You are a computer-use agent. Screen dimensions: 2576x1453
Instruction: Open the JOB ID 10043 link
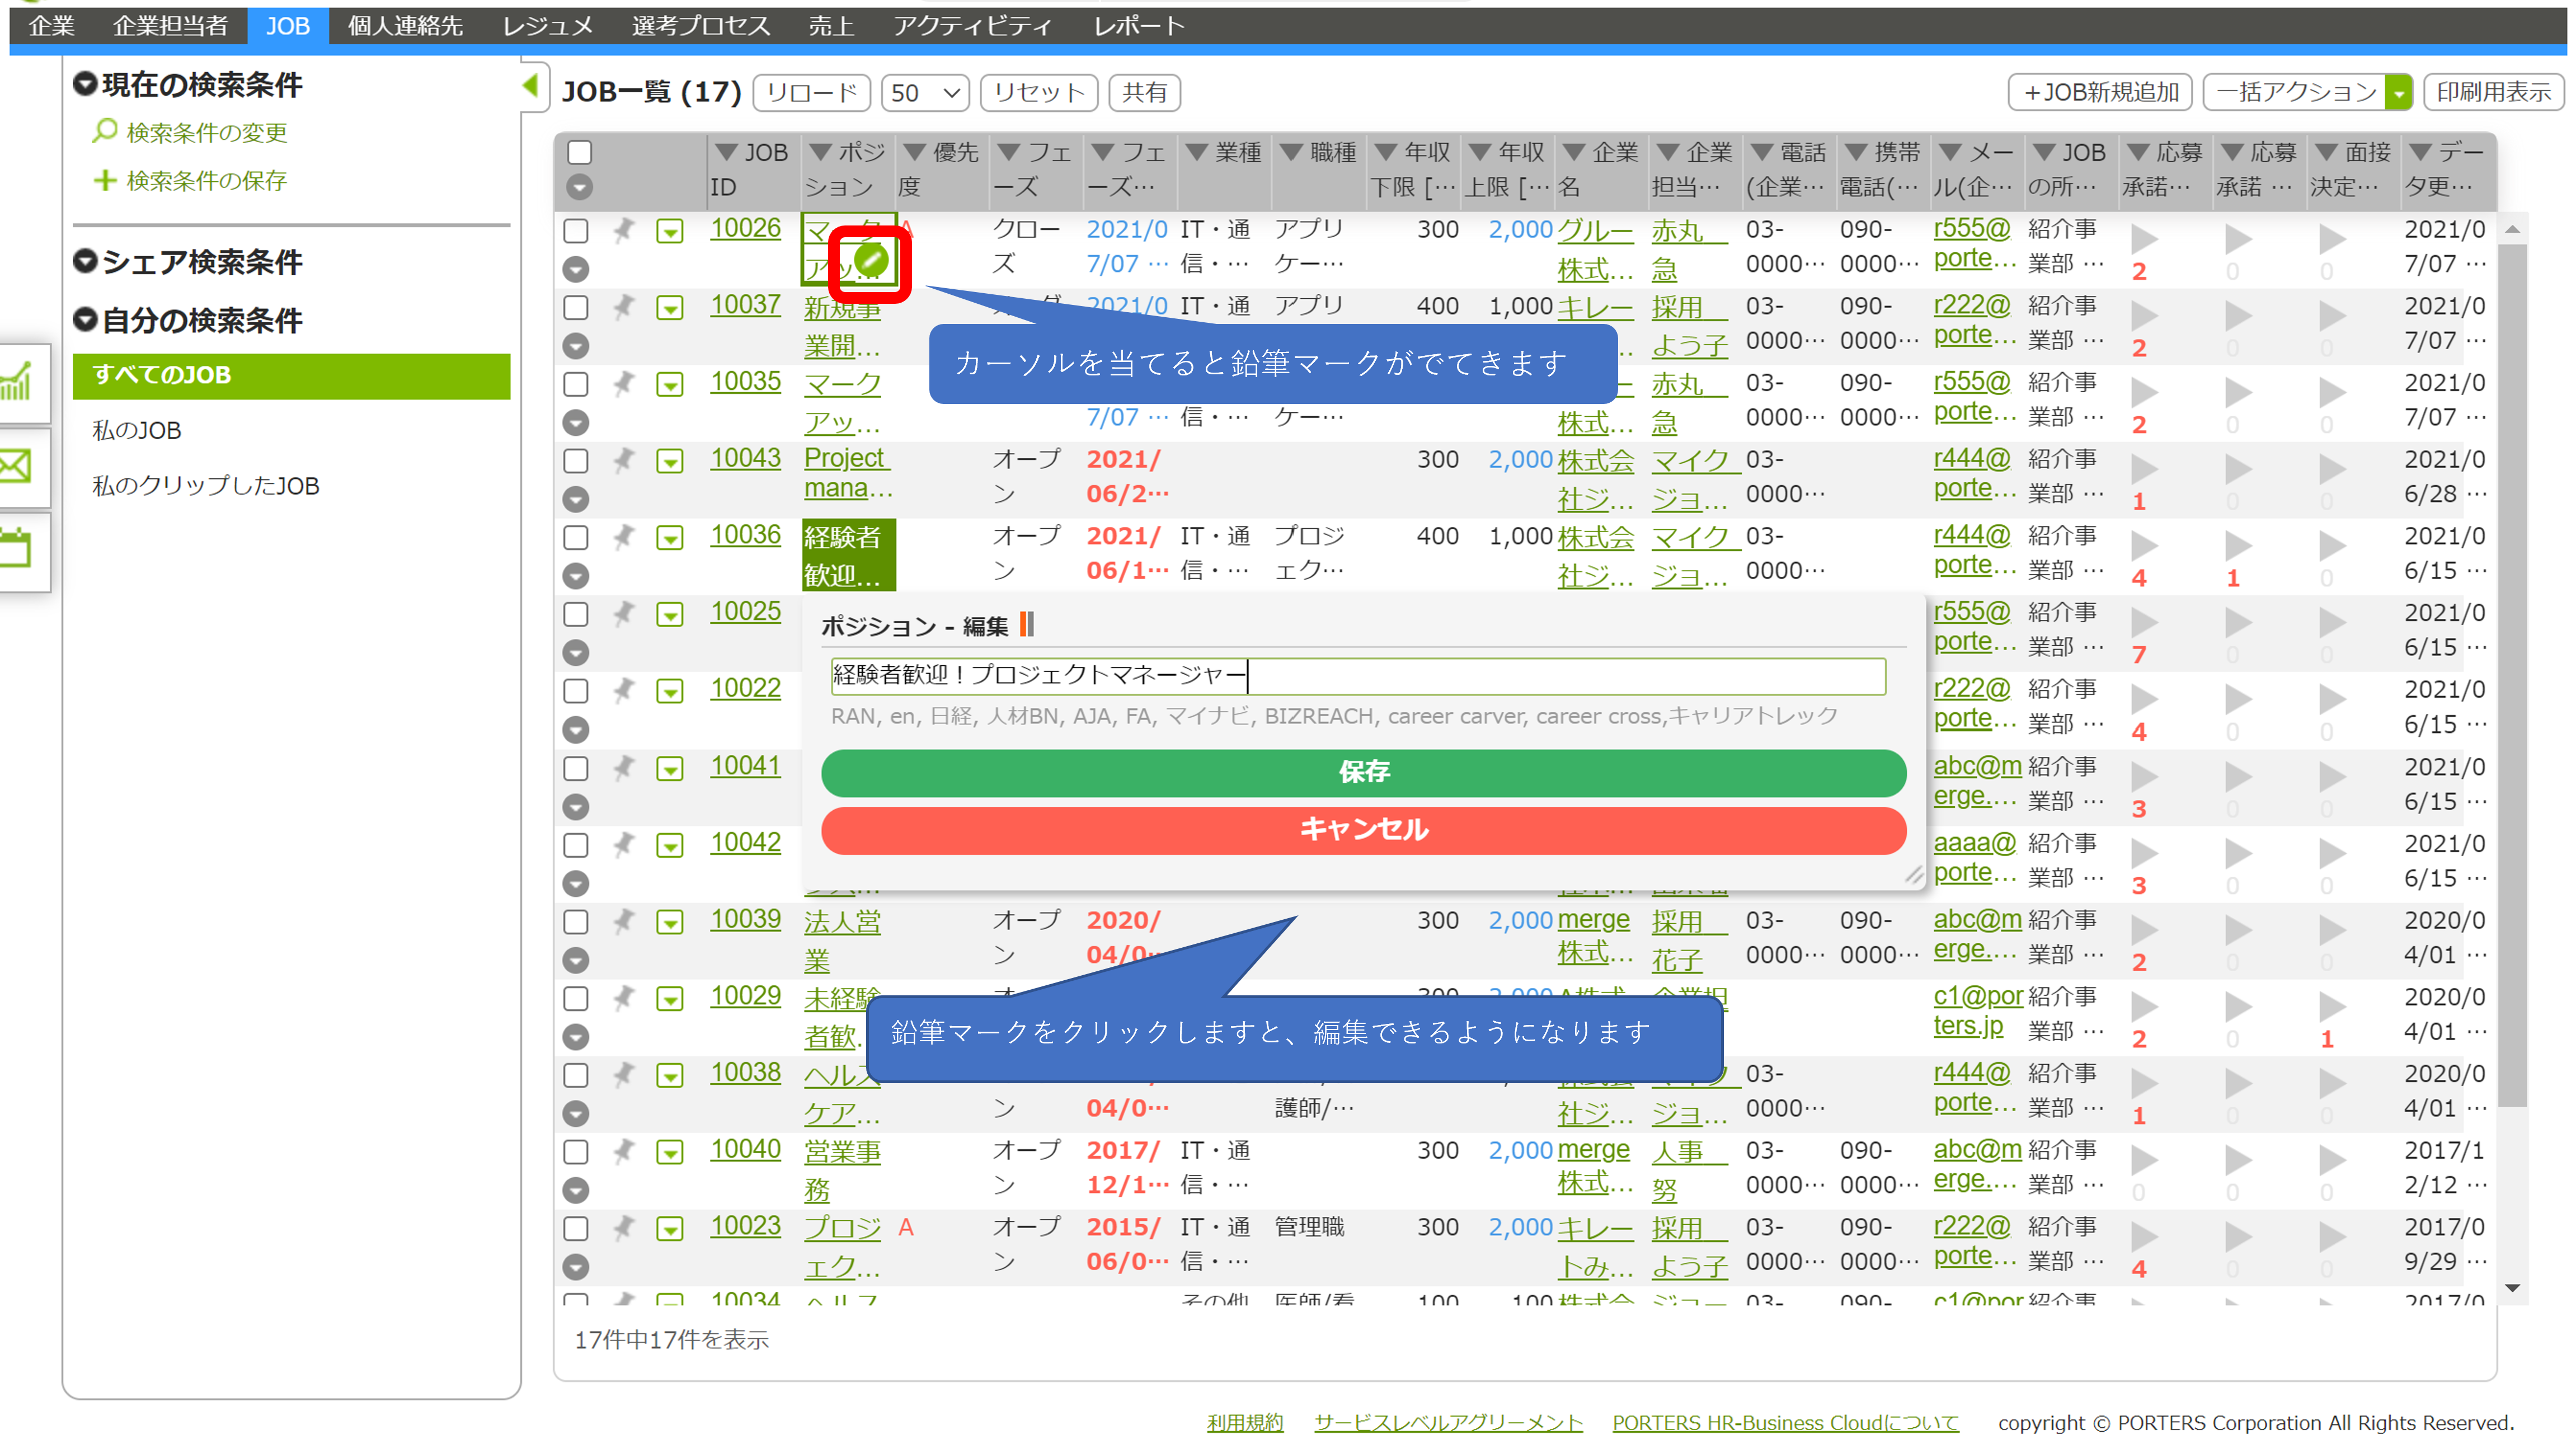745,458
